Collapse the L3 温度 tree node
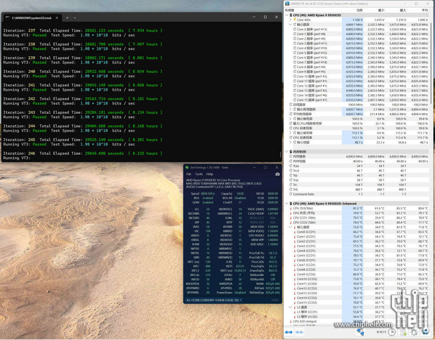 tap(290, 307)
